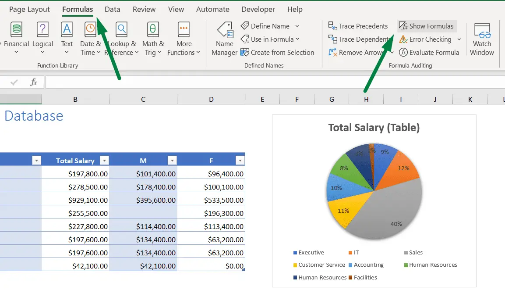Click the Create from Selection icon
This screenshot has height=297, width=505.
click(245, 52)
